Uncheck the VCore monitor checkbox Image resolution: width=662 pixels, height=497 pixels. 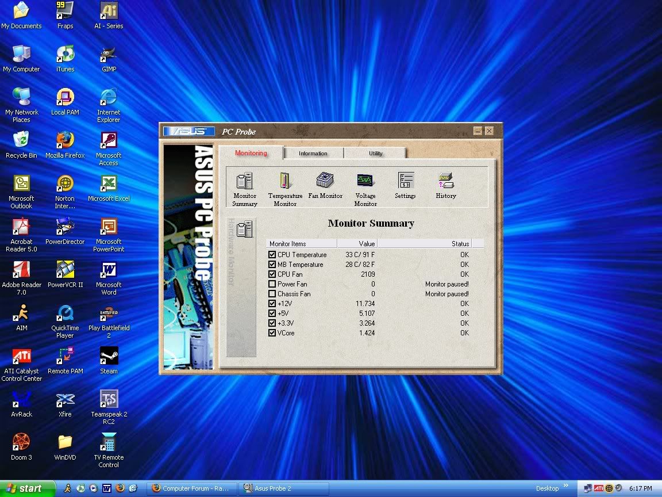coord(272,332)
